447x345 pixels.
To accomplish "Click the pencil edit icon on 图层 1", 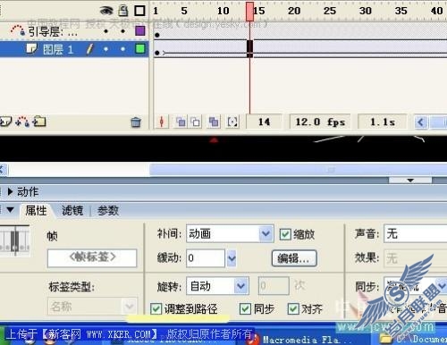I will 89,49.
